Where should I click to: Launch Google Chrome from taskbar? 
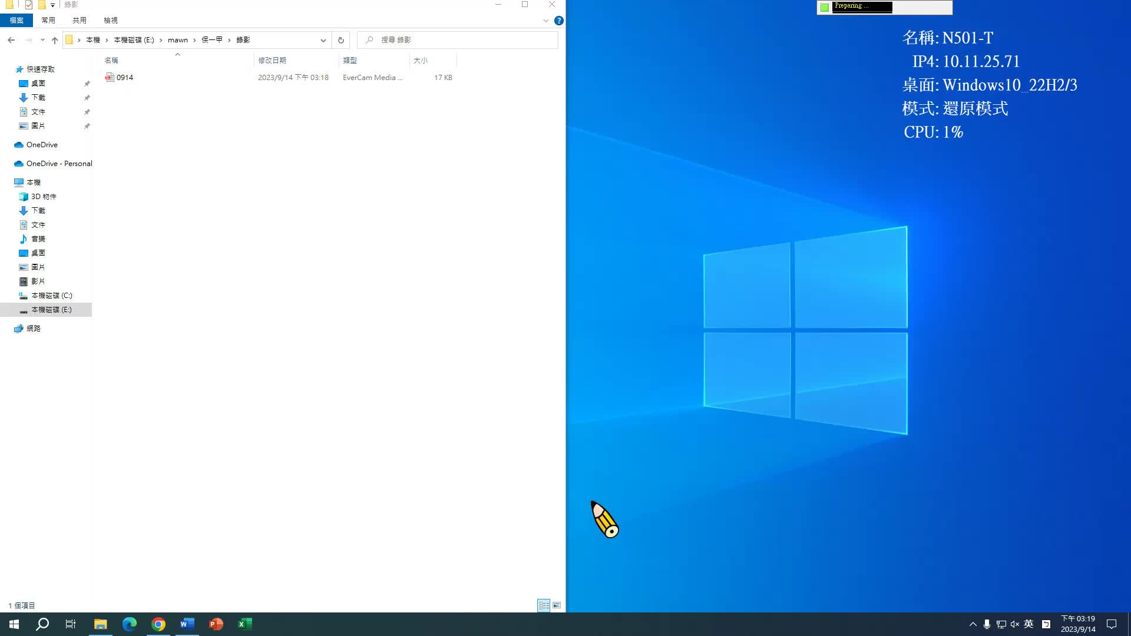coord(158,624)
